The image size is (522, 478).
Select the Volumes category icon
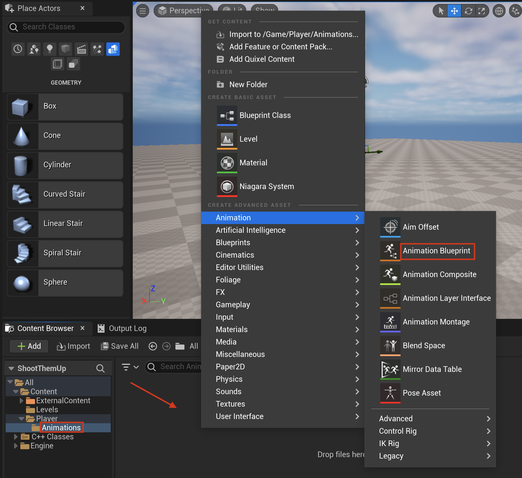tap(58, 64)
